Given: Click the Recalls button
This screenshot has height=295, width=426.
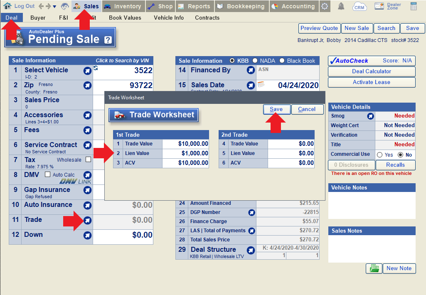Looking at the screenshot, I should pyautogui.click(x=395, y=165).
